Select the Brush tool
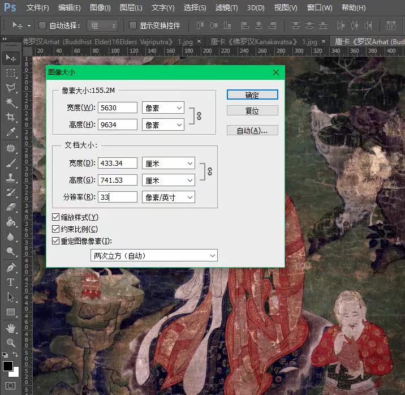This screenshot has width=405, height=395. point(11,163)
